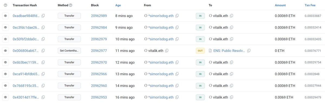Open transaction 0x43014d17ffe details
The height and width of the screenshot is (103, 325).
(x=26, y=97)
